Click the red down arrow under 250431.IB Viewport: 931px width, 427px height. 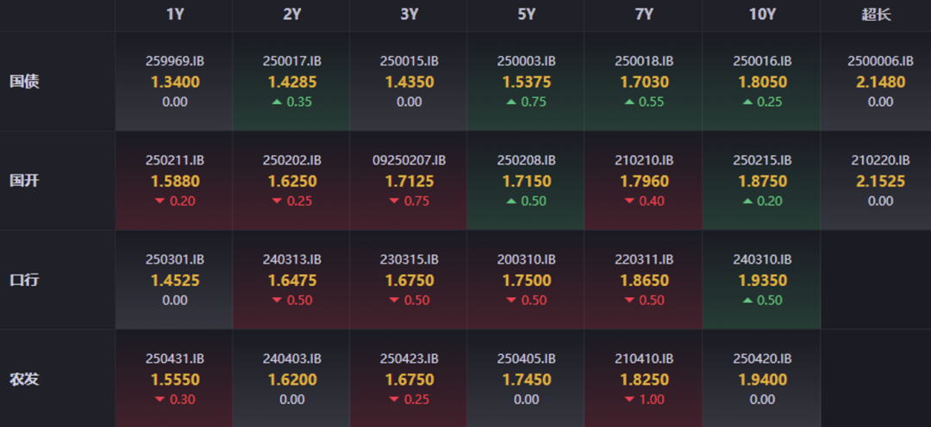(x=159, y=399)
